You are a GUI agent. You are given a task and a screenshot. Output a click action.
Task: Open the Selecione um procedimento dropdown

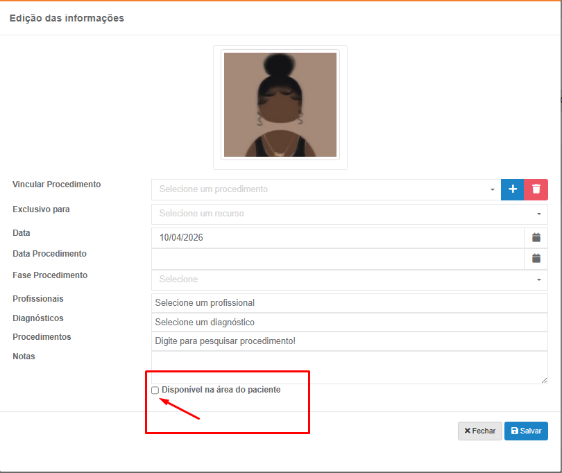click(x=325, y=189)
